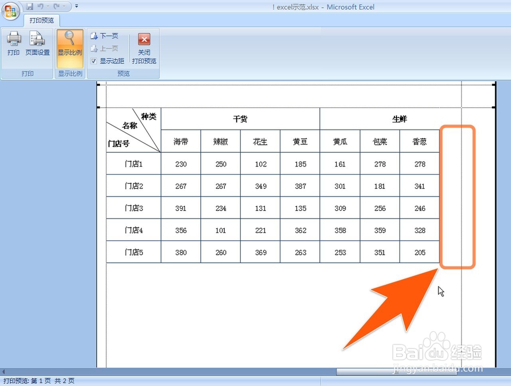Go to next page with 下一页
Viewport: 511px width, 386px height.
[104, 36]
